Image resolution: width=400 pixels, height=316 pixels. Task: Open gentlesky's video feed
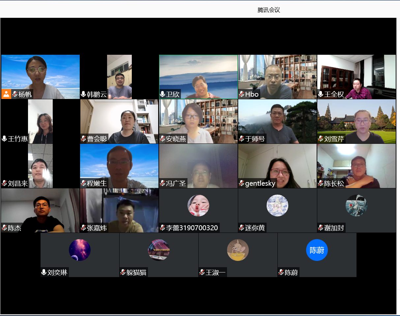coord(277,166)
